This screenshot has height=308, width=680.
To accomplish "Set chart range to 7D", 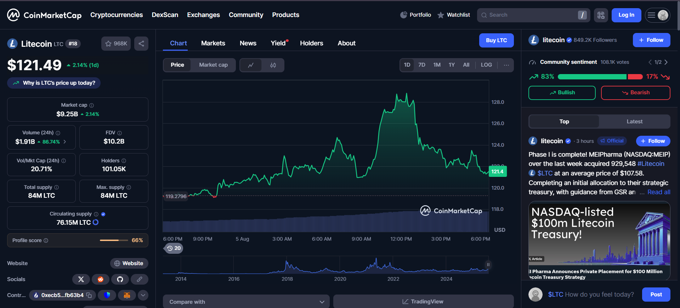I will [422, 65].
